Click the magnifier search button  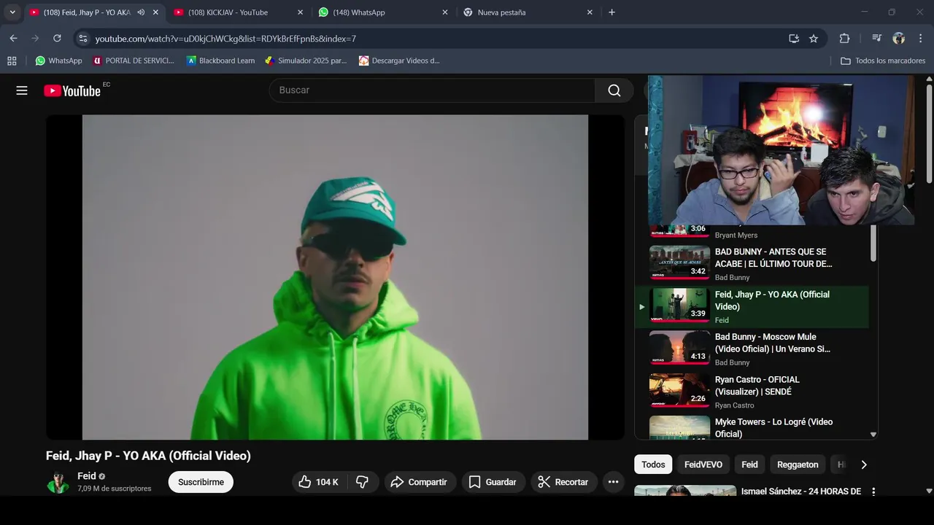pos(614,90)
